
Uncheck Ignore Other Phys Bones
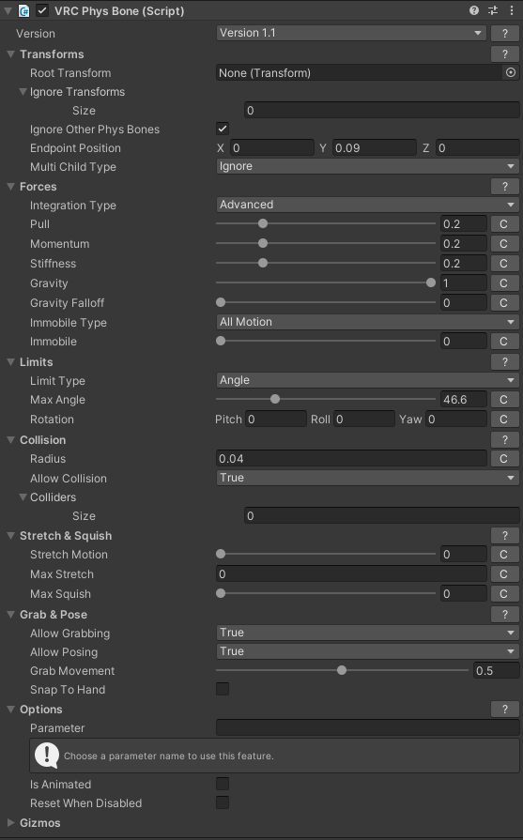(x=223, y=129)
